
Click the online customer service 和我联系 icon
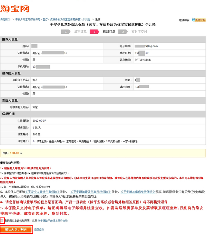[x=198, y=20]
